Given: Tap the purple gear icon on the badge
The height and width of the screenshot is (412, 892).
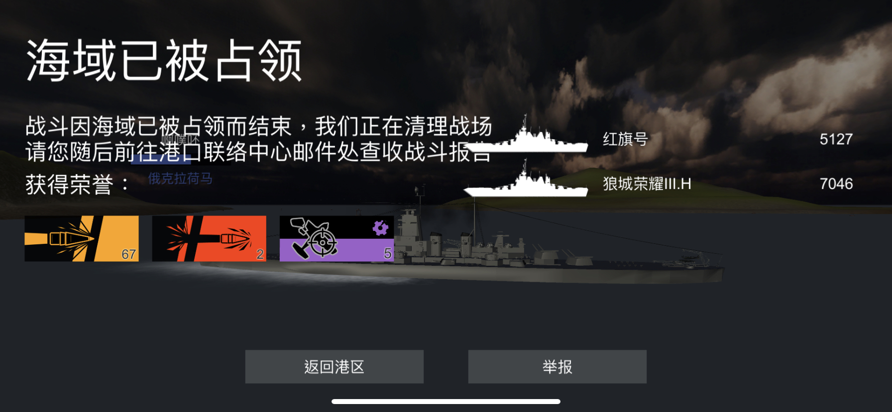Looking at the screenshot, I should [380, 228].
